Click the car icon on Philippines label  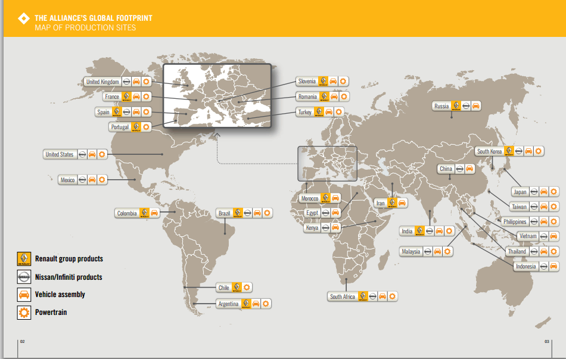pyautogui.click(x=544, y=221)
